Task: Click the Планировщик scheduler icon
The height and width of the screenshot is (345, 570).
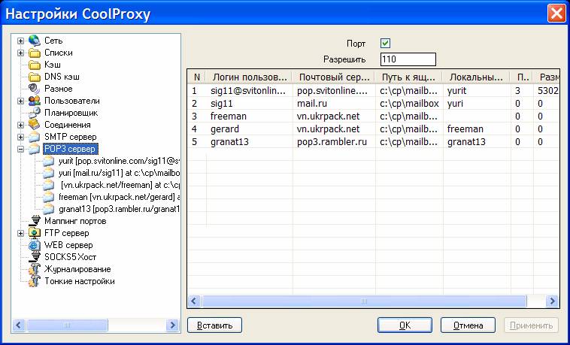Action: point(35,113)
